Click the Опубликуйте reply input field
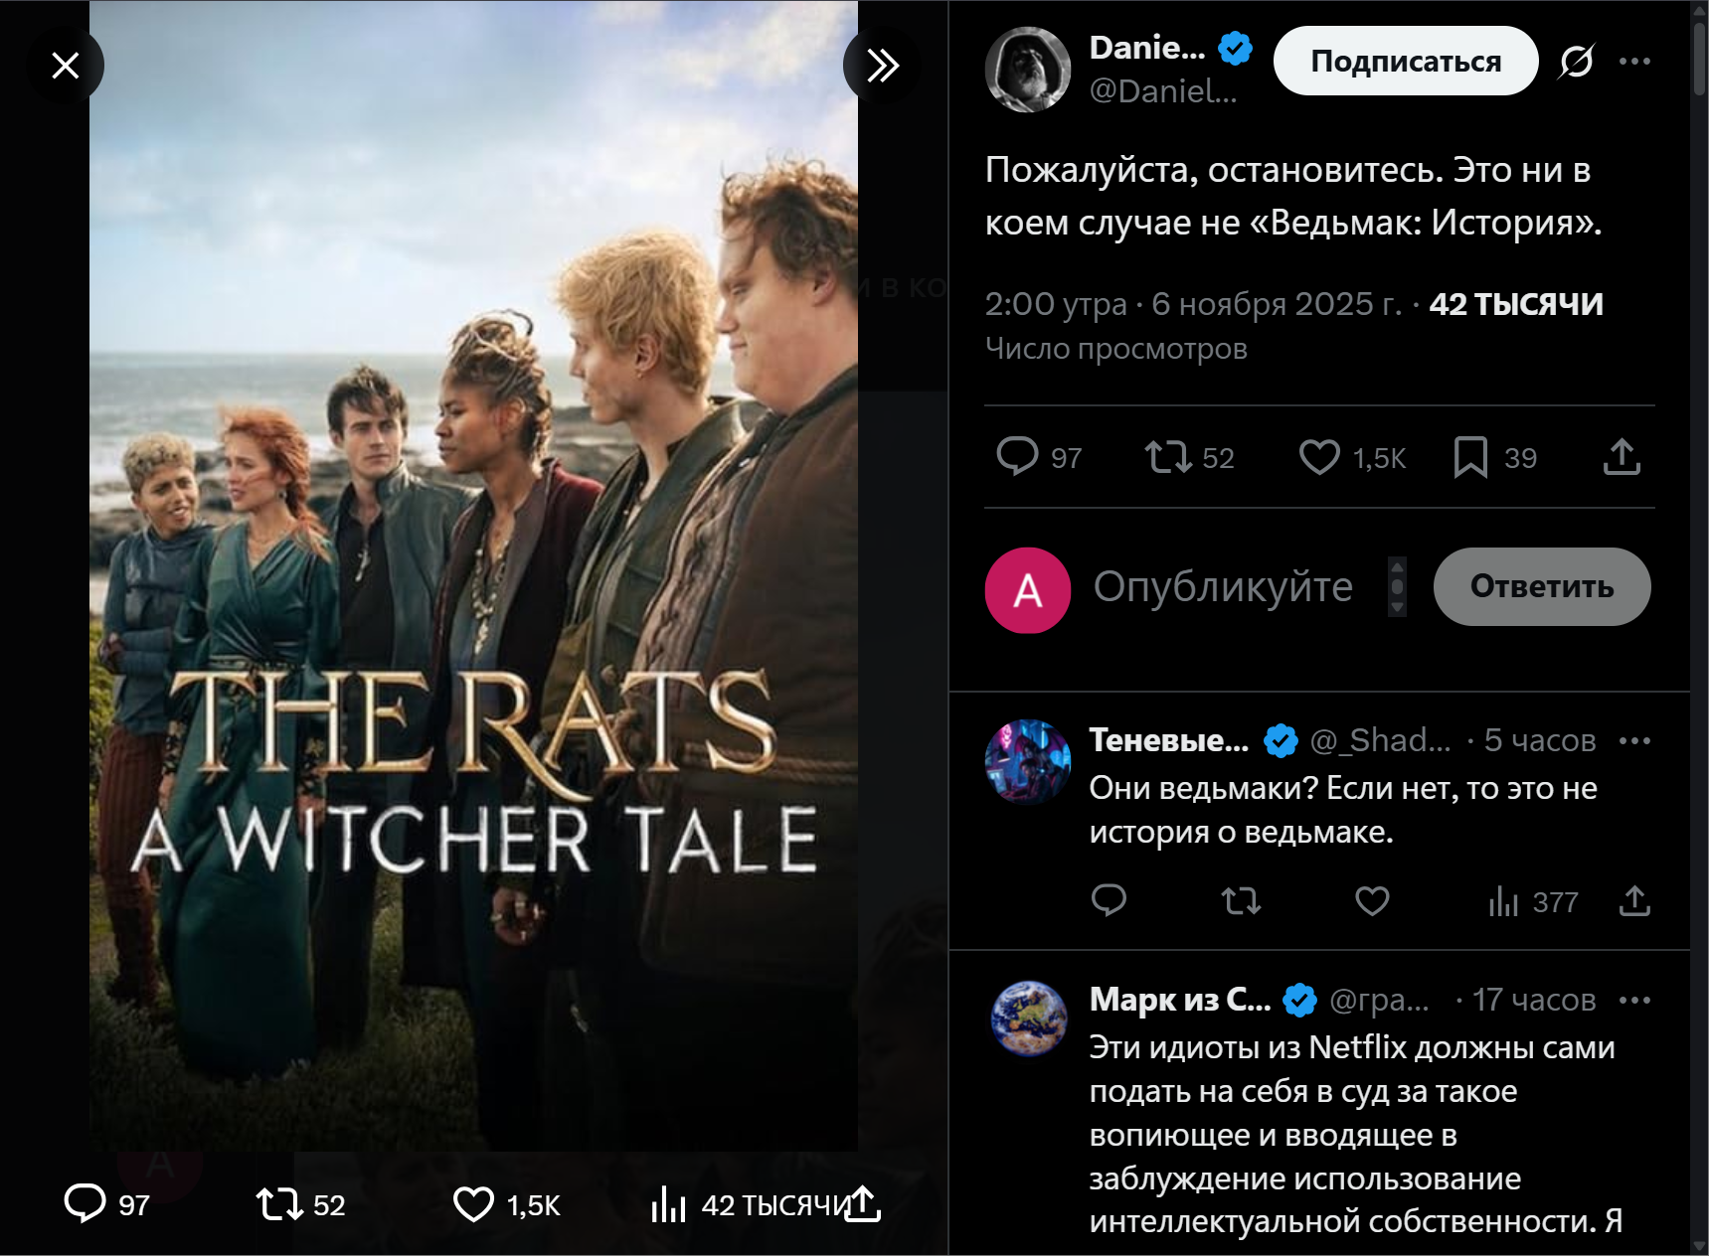The width and height of the screenshot is (1709, 1256). tap(1223, 587)
